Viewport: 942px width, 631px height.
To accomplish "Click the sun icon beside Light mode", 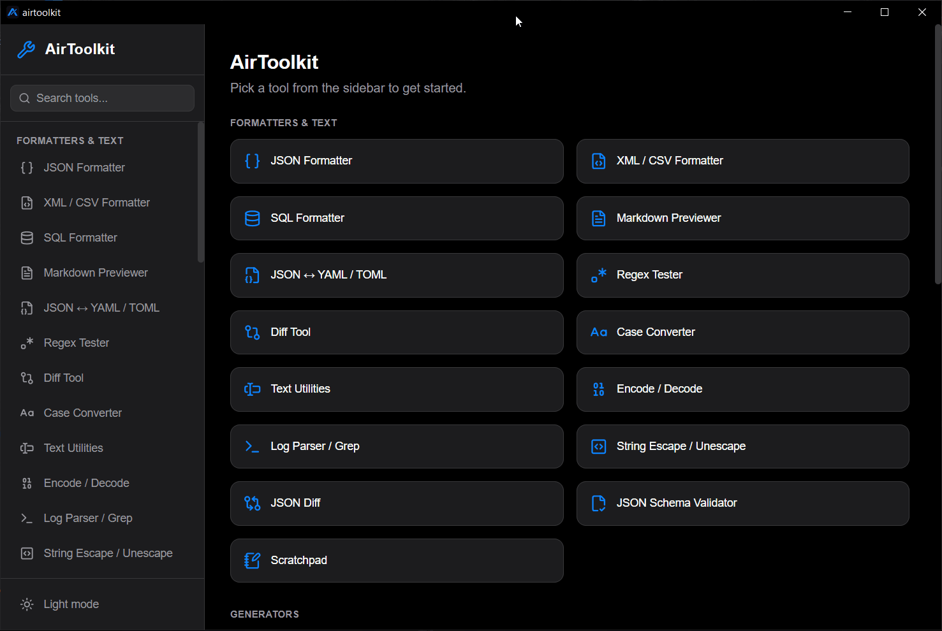I will pyautogui.click(x=27, y=604).
